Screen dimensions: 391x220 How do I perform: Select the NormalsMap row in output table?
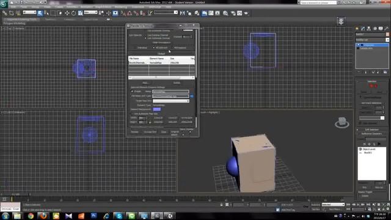(161, 62)
